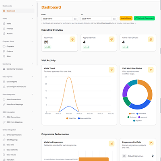Open the To date calendar picker icon
The image size is (161, 161).
click(x=114, y=19)
